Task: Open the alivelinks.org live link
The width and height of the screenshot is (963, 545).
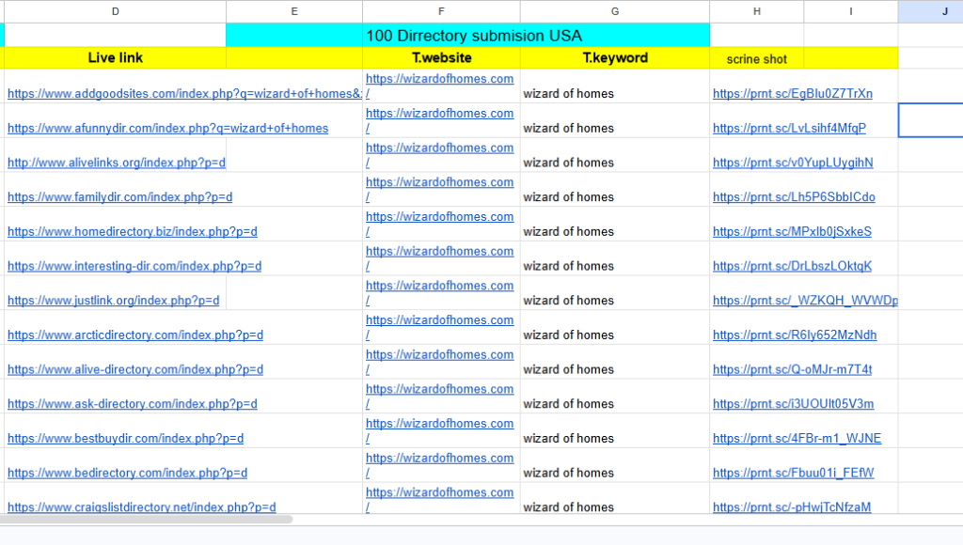Action: coord(117,163)
